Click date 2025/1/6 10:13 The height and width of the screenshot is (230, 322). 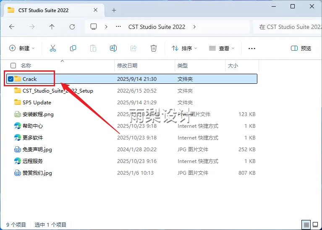click(135, 173)
